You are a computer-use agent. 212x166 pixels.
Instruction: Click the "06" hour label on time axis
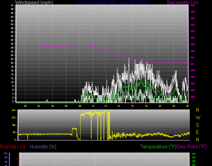coord(66,106)
